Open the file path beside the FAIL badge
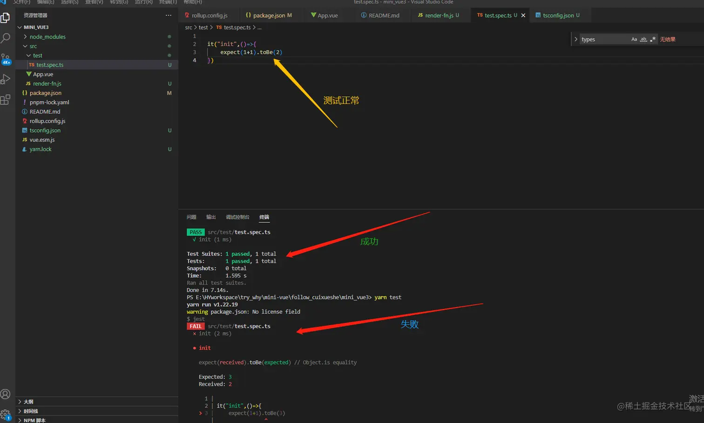 (x=239, y=326)
